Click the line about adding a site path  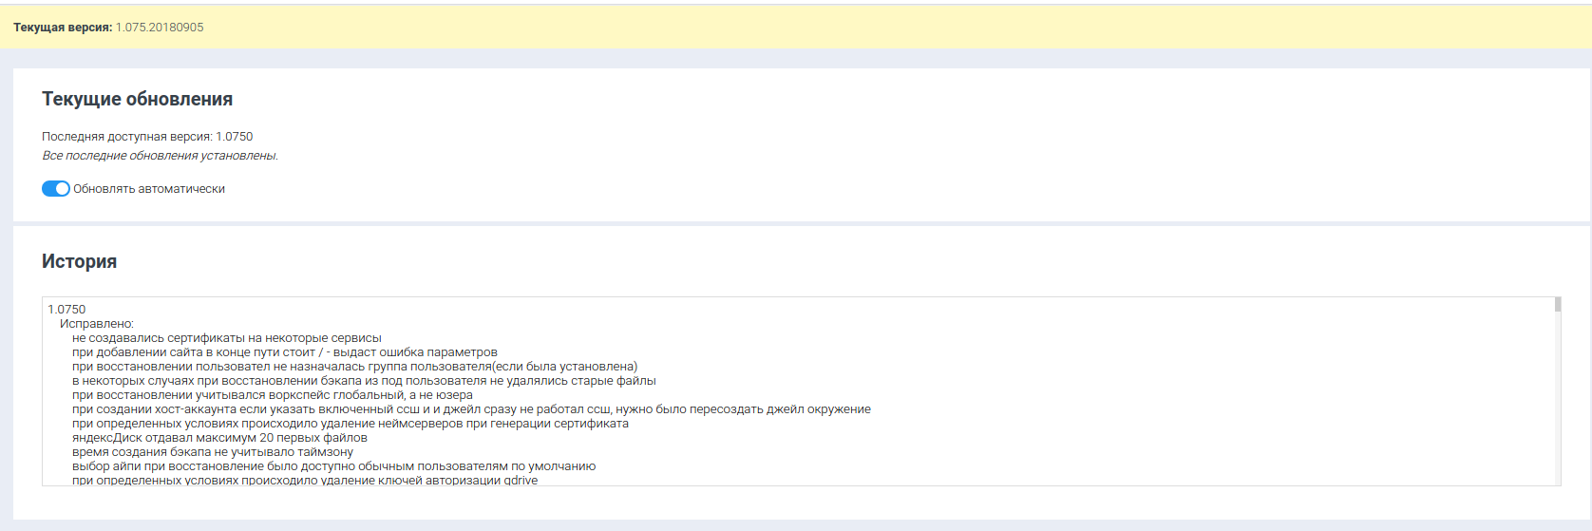point(284,352)
